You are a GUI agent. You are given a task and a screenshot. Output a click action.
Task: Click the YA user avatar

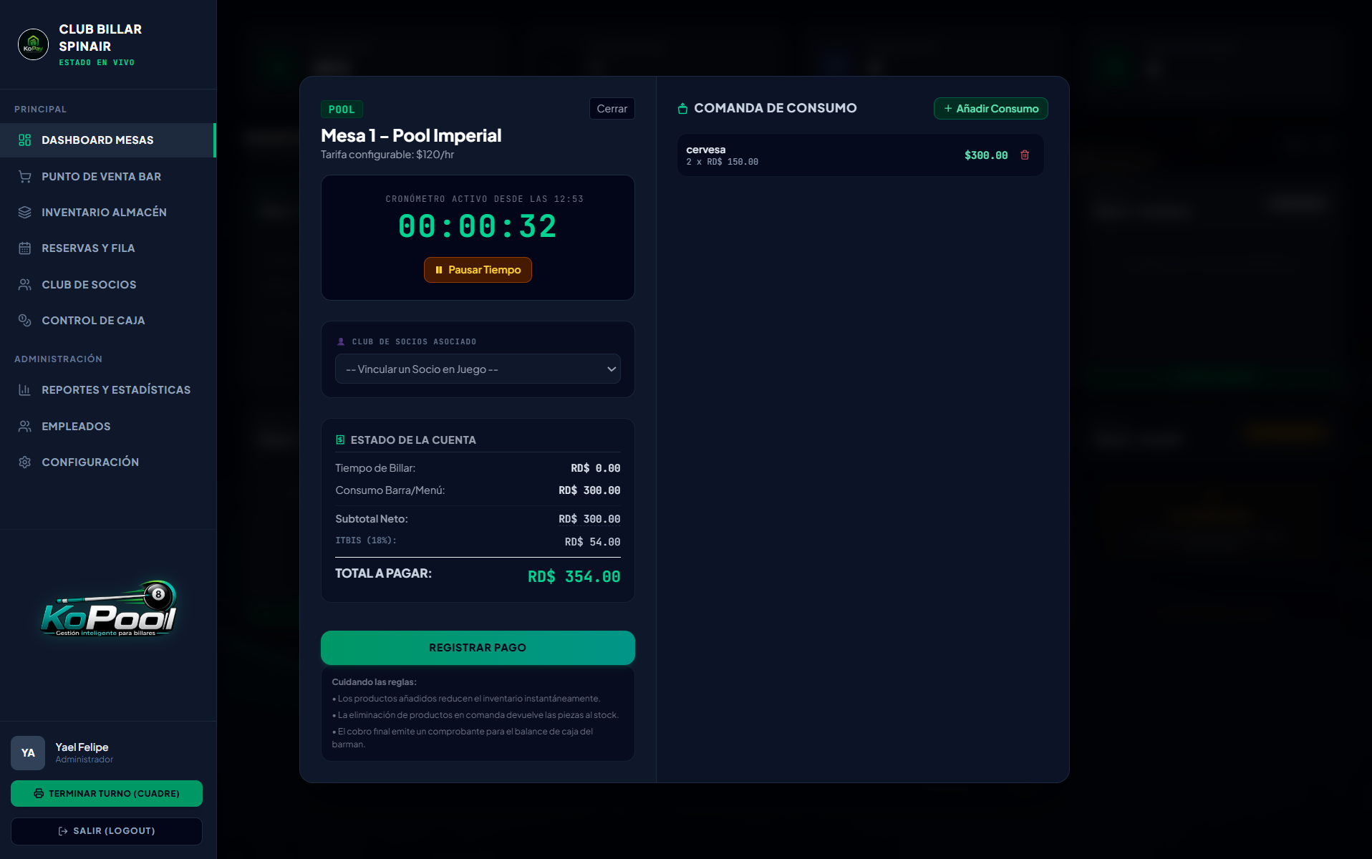click(28, 753)
